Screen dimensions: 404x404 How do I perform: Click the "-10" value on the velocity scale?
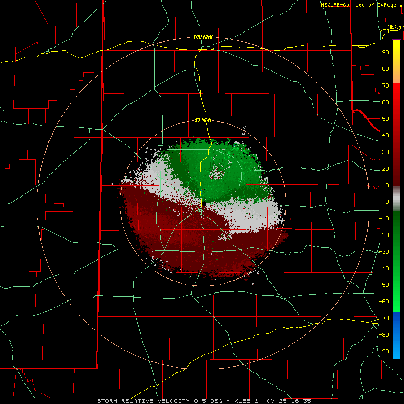click(x=384, y=219)
